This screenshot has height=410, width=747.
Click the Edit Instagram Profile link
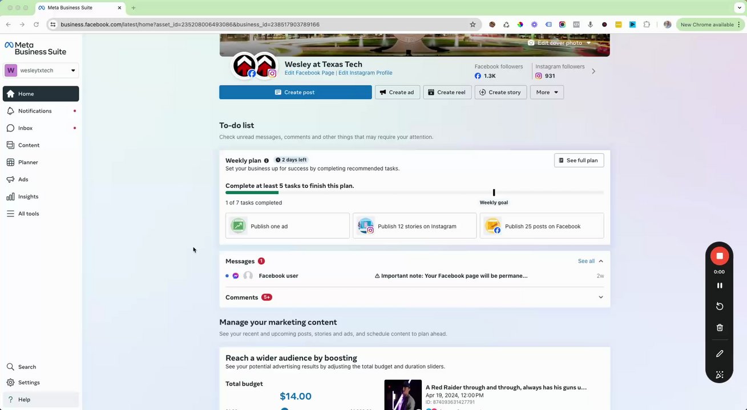pos(365,73)
